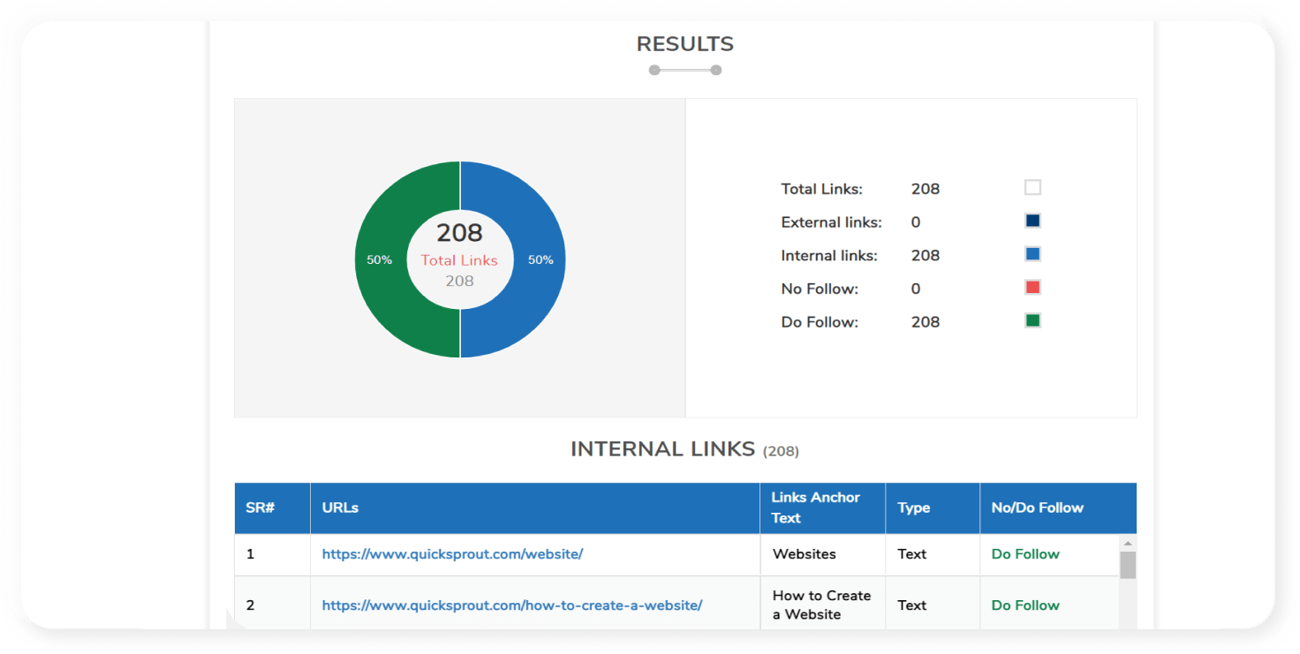This screenshot has width=1300, height=654.
Task: Click Do Follow in row 2
Action: point(1025,605)
